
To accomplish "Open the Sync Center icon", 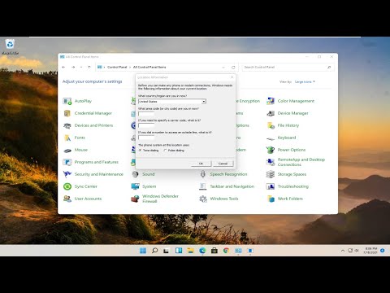I will [x=67, y=186].
